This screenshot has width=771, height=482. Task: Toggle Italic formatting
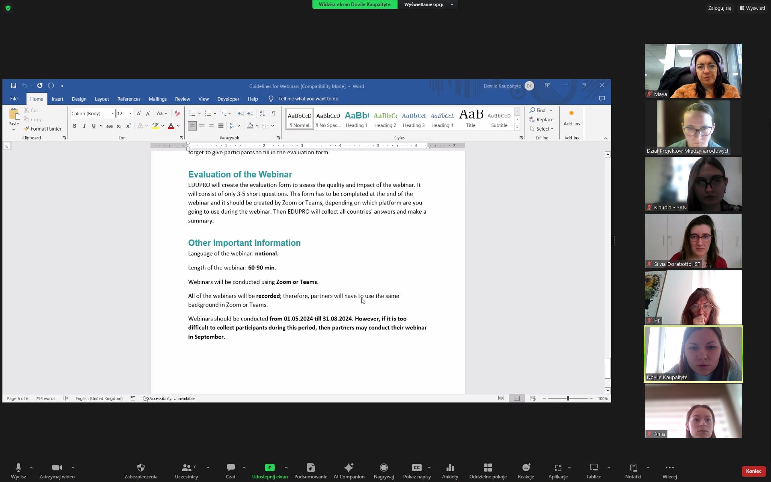[x=84, y=126]
